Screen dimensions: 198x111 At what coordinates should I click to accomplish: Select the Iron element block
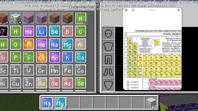coord(67,70)
